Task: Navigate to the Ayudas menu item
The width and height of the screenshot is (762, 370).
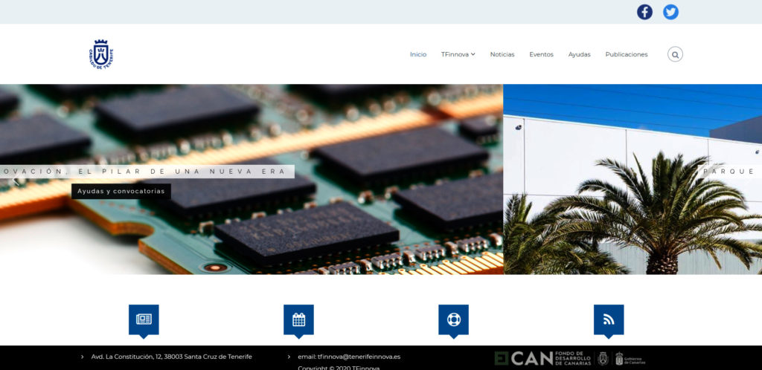Action: 579,54
